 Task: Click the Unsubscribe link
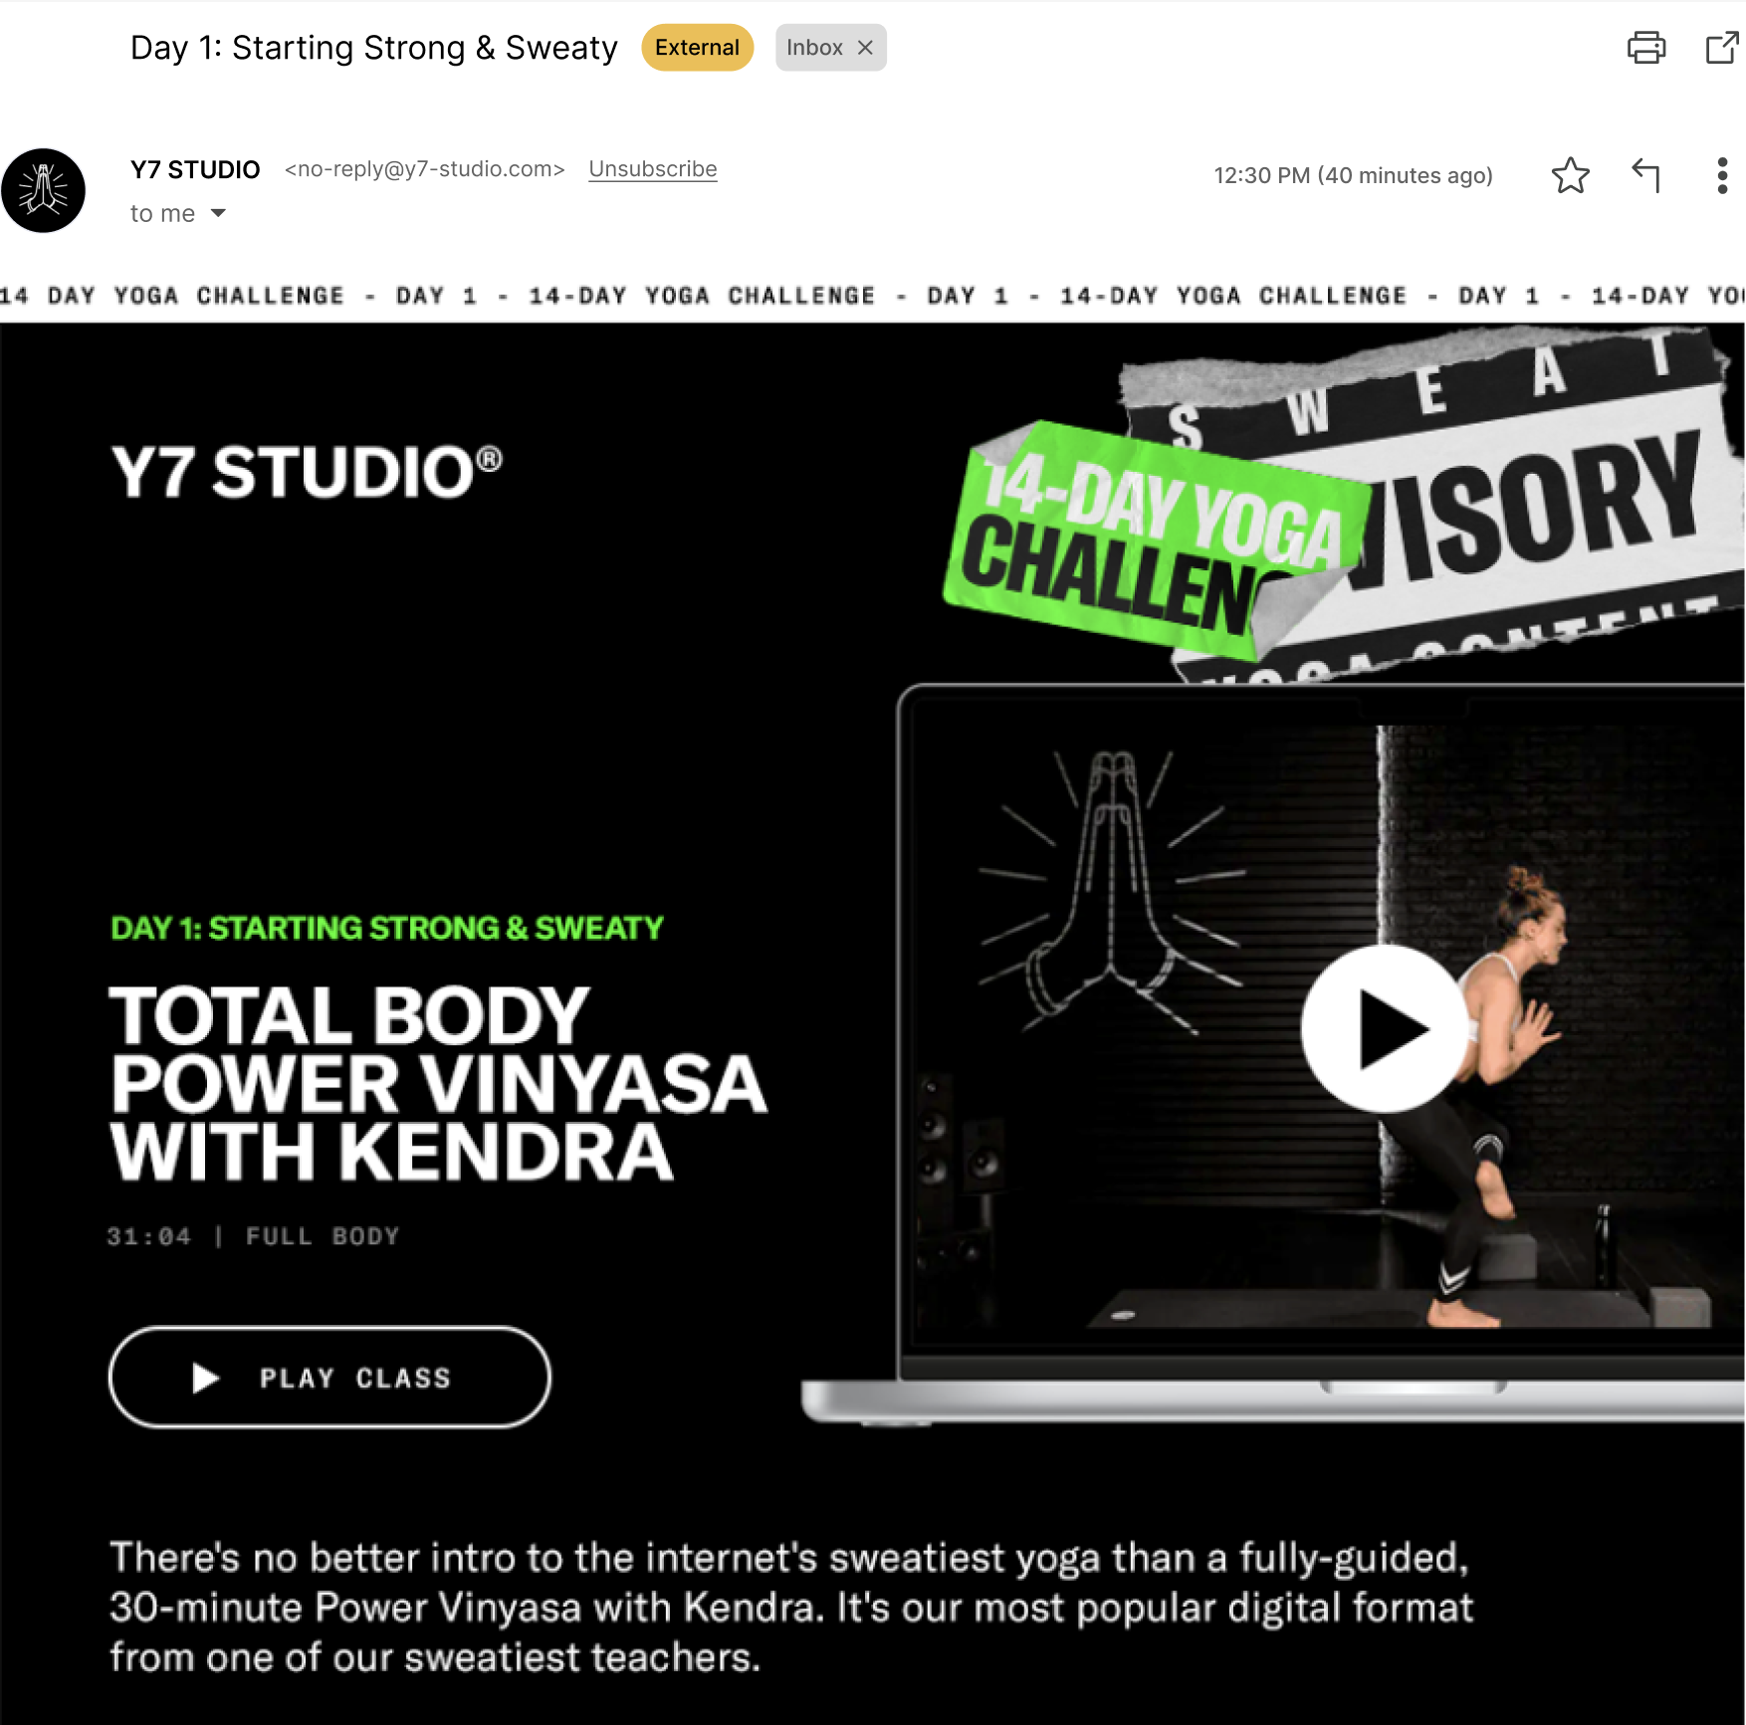pyautogui.click(x=652, y=169)
